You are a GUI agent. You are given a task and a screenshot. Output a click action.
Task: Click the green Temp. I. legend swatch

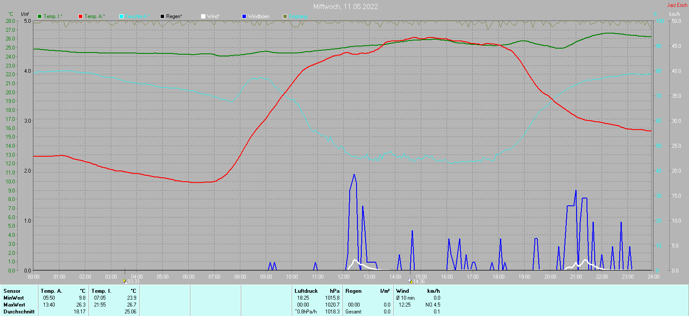40,16
